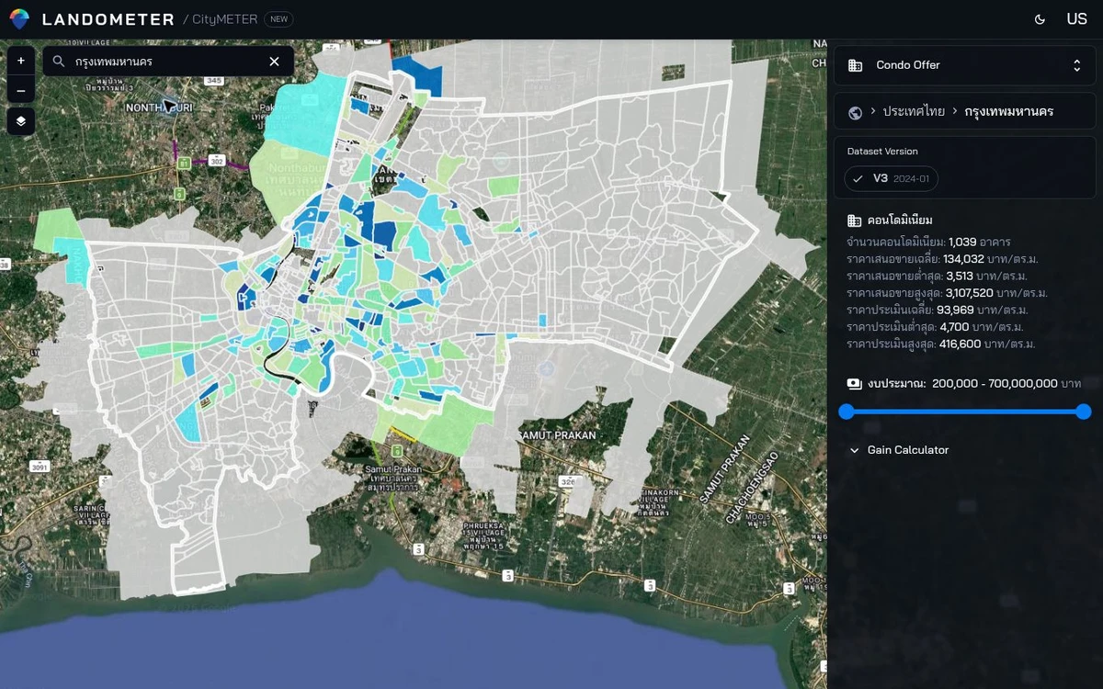This screenshot has height=689, width=1103.
Task: Click the budget range 200,000 - 700,000,000 text
Action: click(x=995, y=383)
